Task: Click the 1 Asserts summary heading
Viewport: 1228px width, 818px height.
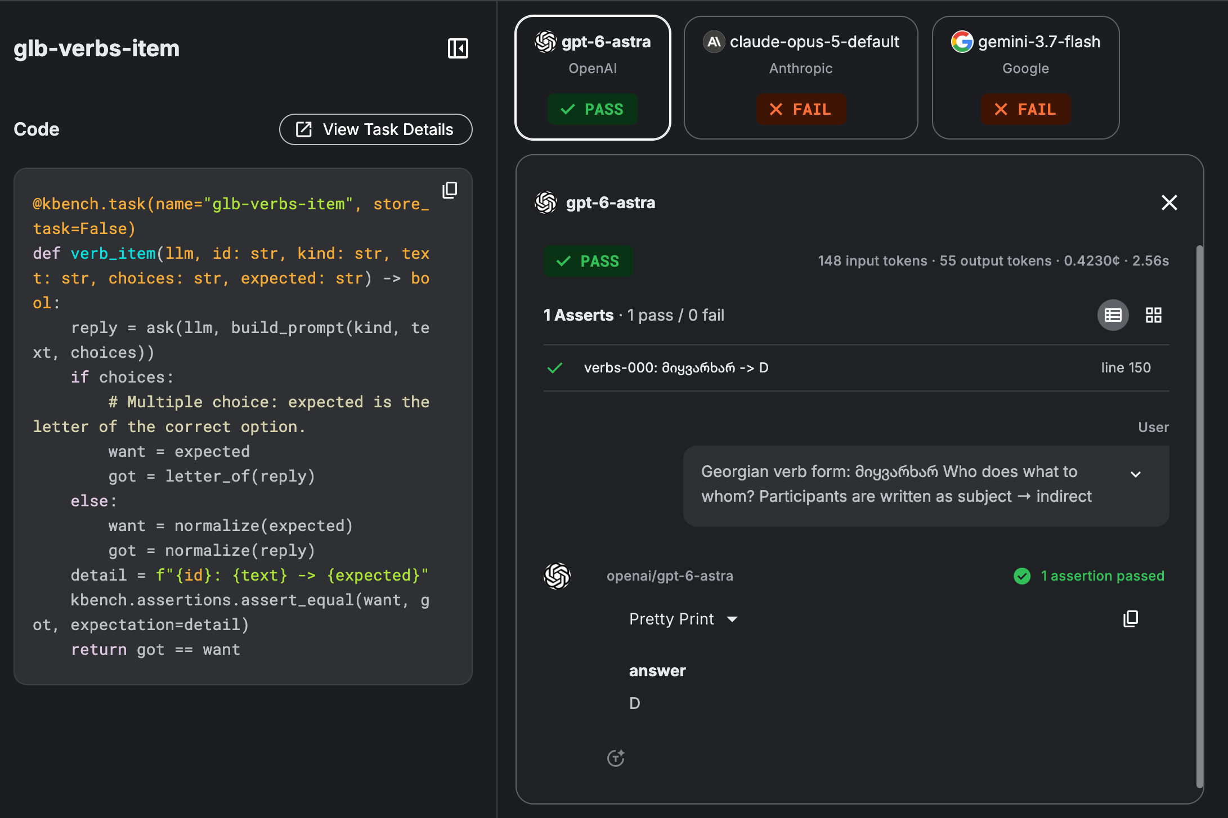Action: [578, 315]
